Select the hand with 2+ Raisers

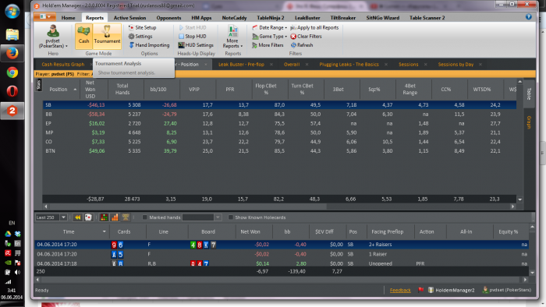282,245
